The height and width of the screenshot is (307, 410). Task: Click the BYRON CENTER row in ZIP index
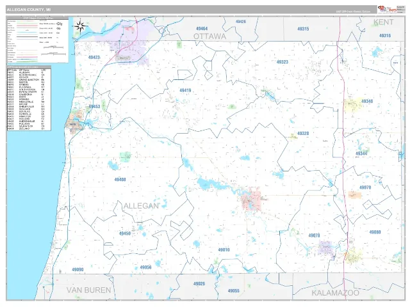29,92
